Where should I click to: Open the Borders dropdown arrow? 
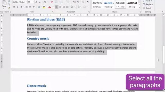[87, 7]
